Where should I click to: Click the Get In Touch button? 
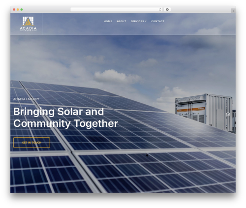click(x=31, y=143)
